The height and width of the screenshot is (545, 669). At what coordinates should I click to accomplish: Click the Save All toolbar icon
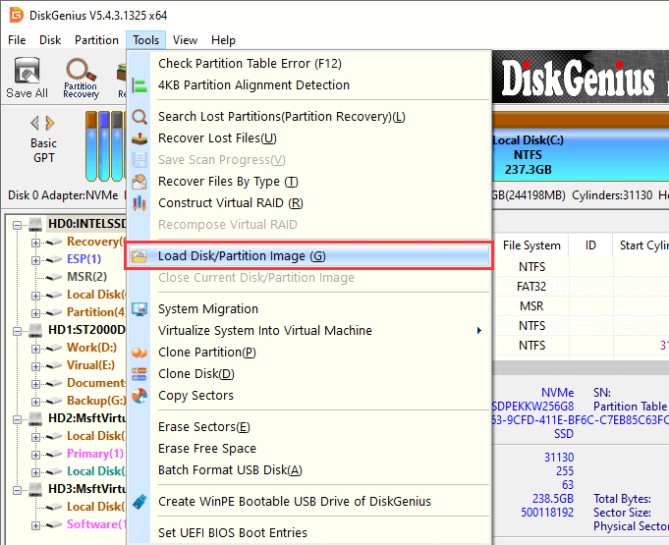tap(27, 78)
